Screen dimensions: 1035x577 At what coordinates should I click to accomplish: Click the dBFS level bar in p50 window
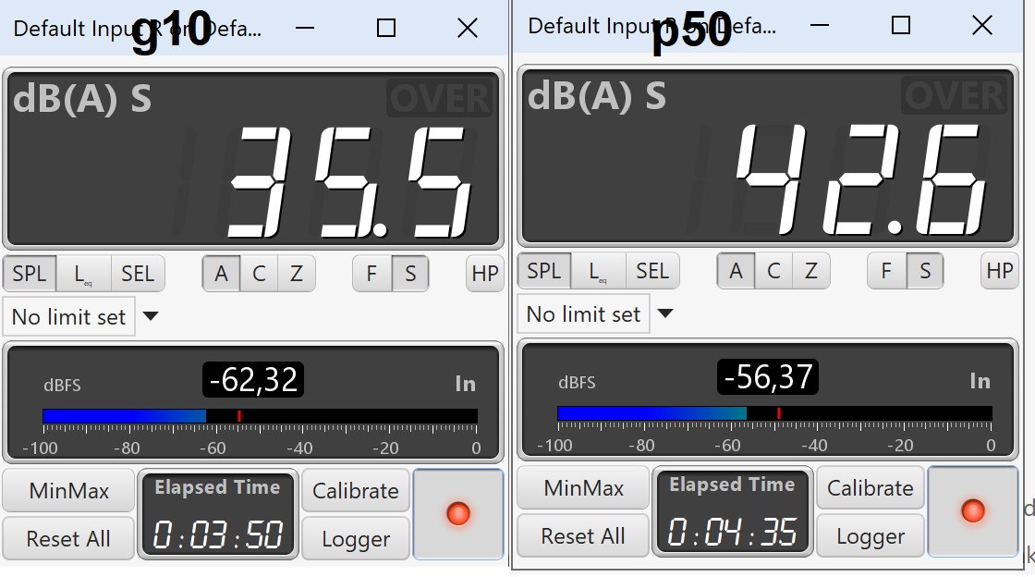[x=775, y=413]
